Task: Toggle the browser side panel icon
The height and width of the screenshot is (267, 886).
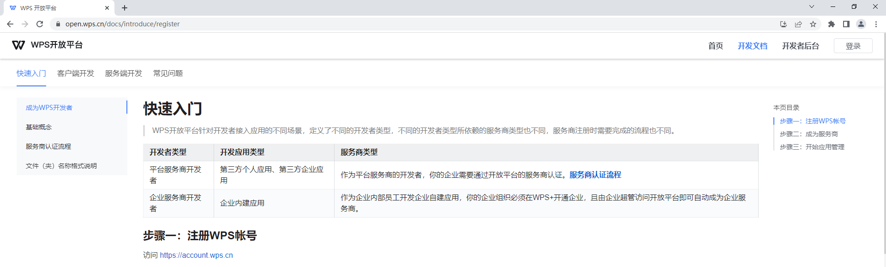Action: pyautogui.click(x=846, y=24)
